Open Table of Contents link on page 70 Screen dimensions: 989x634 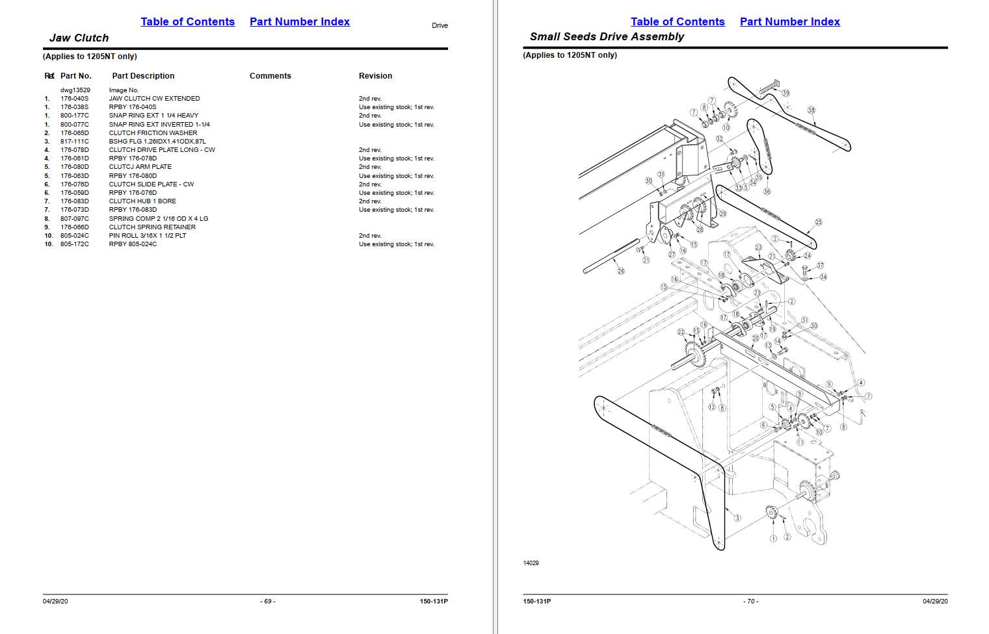coord(678,21)
